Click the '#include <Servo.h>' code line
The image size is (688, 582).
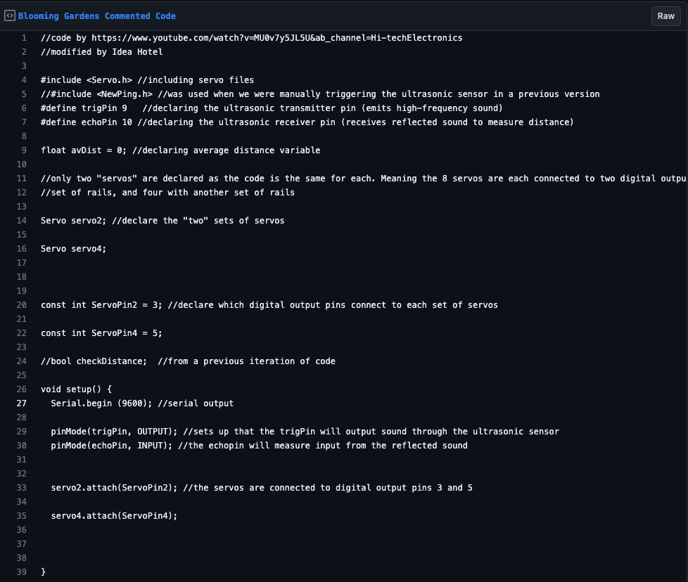click(x=148, y=80)
